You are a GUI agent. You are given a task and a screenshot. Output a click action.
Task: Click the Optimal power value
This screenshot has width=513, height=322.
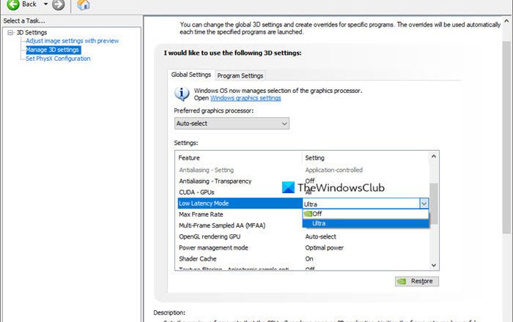click(324, 247)
